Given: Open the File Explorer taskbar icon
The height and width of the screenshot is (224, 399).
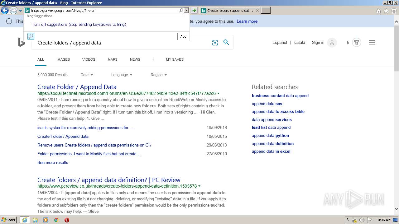Looking at the screenshot, I should click(x=35, y=220).
